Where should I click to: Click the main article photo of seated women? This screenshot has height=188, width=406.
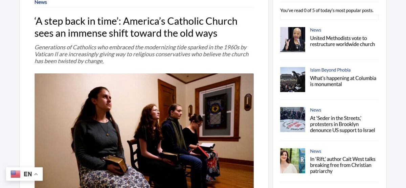144,131
